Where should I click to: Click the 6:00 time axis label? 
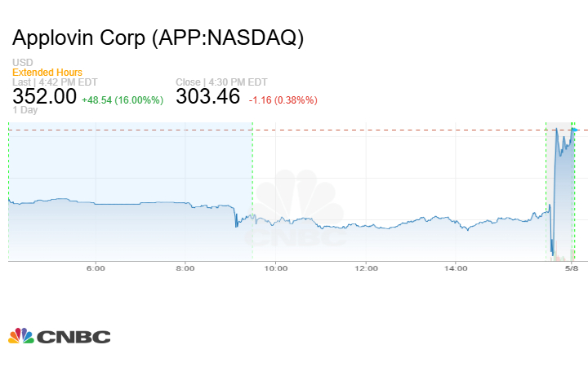pyautogui.click(x=96, y=268)
